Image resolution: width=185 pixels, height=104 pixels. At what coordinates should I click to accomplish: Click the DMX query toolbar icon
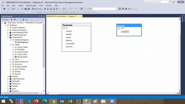point(51,9)
